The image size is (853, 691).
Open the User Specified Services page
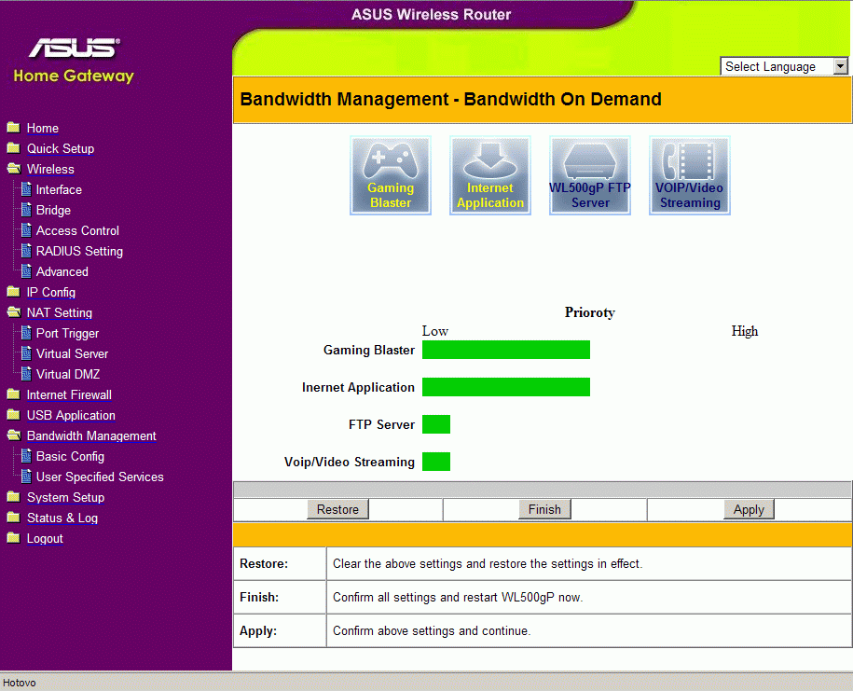100,477
